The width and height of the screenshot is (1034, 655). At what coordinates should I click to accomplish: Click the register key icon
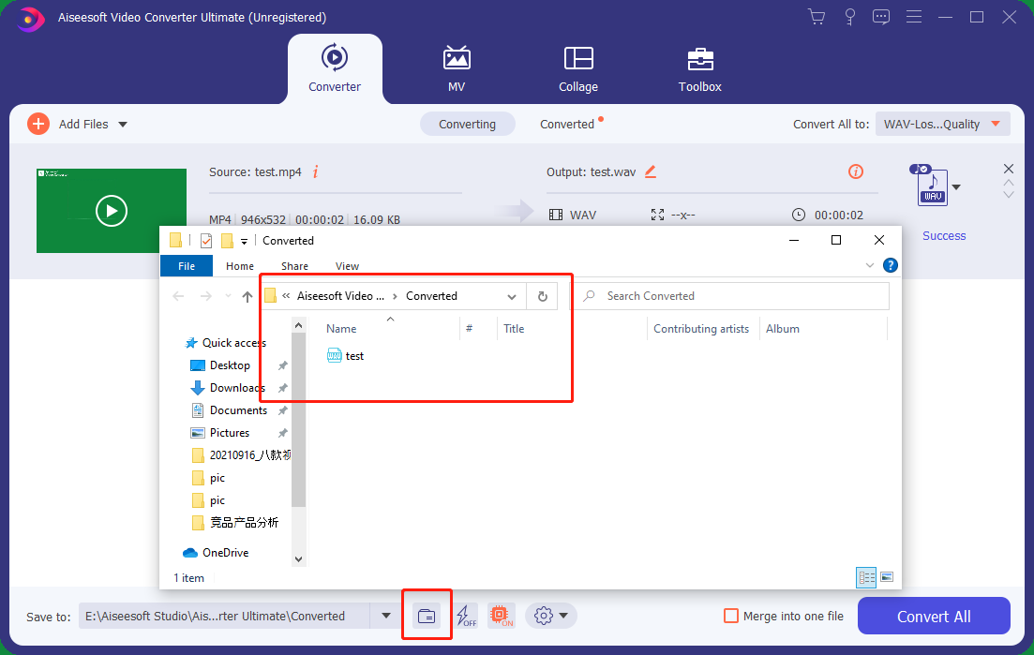(x=850, y=17)
